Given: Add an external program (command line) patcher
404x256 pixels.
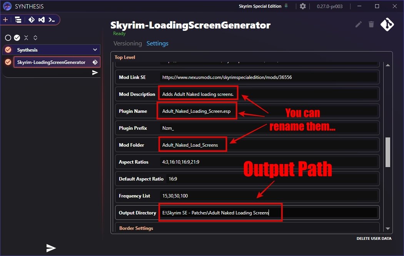Looking at the screenshot, I should click(52, 20).
